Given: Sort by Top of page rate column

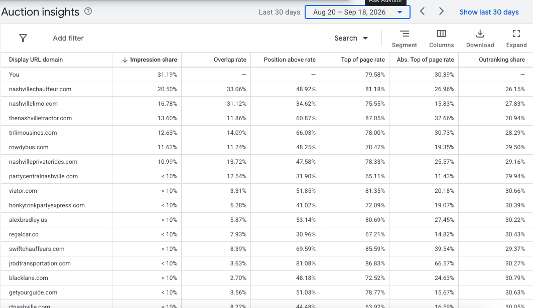Looking at the screenshot, I should (363, 60).
